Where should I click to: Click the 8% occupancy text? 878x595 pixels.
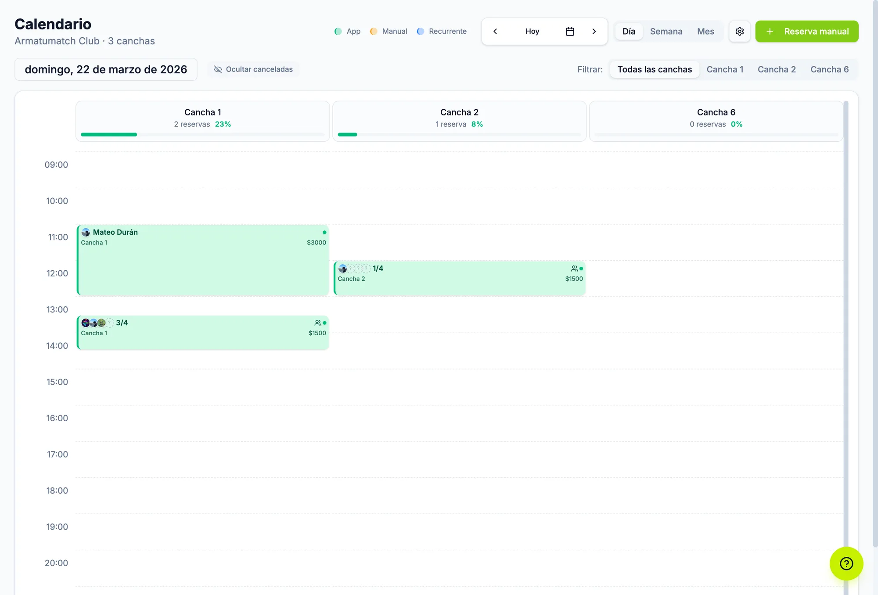click(477, 124)
